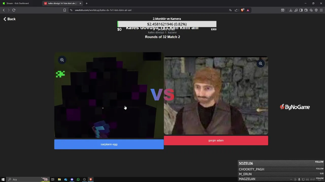
Task: Open the Brave Wallet icon
Action: click(x=306, y=10)
